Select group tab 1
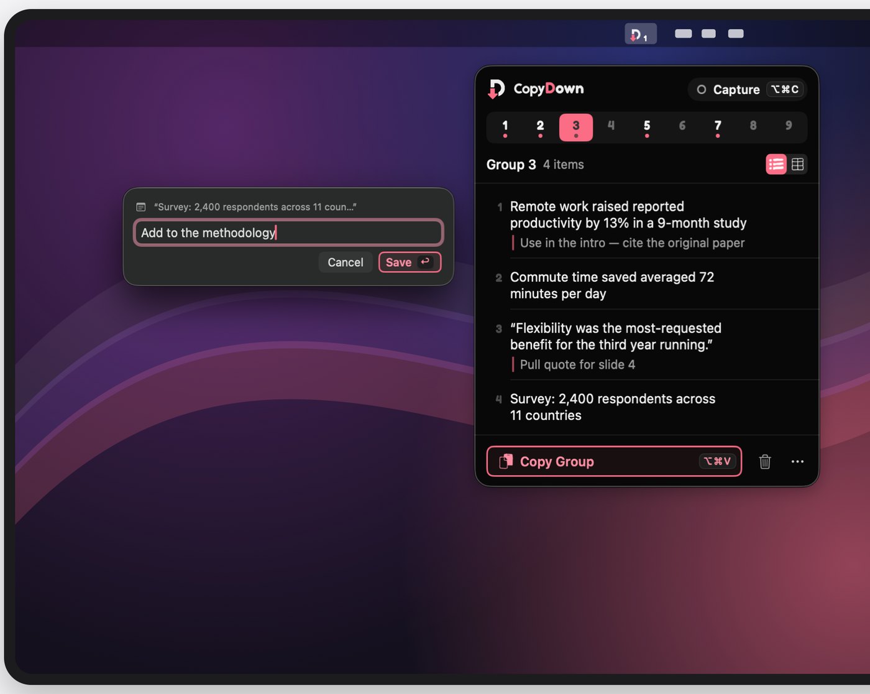This screenshot has height=694, width=870. (x=505, y=127)
